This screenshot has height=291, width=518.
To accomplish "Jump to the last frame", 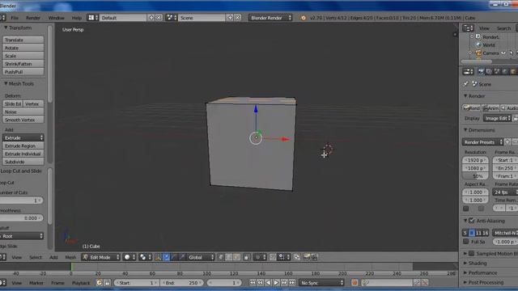I will point(292,283).
